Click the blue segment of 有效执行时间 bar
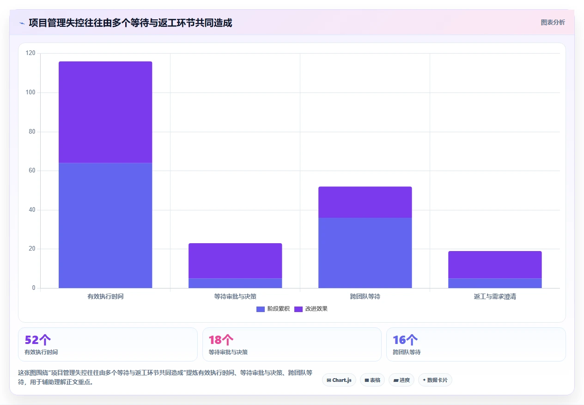584x405 pixels. pyautogui.click(x=105, y=226)
